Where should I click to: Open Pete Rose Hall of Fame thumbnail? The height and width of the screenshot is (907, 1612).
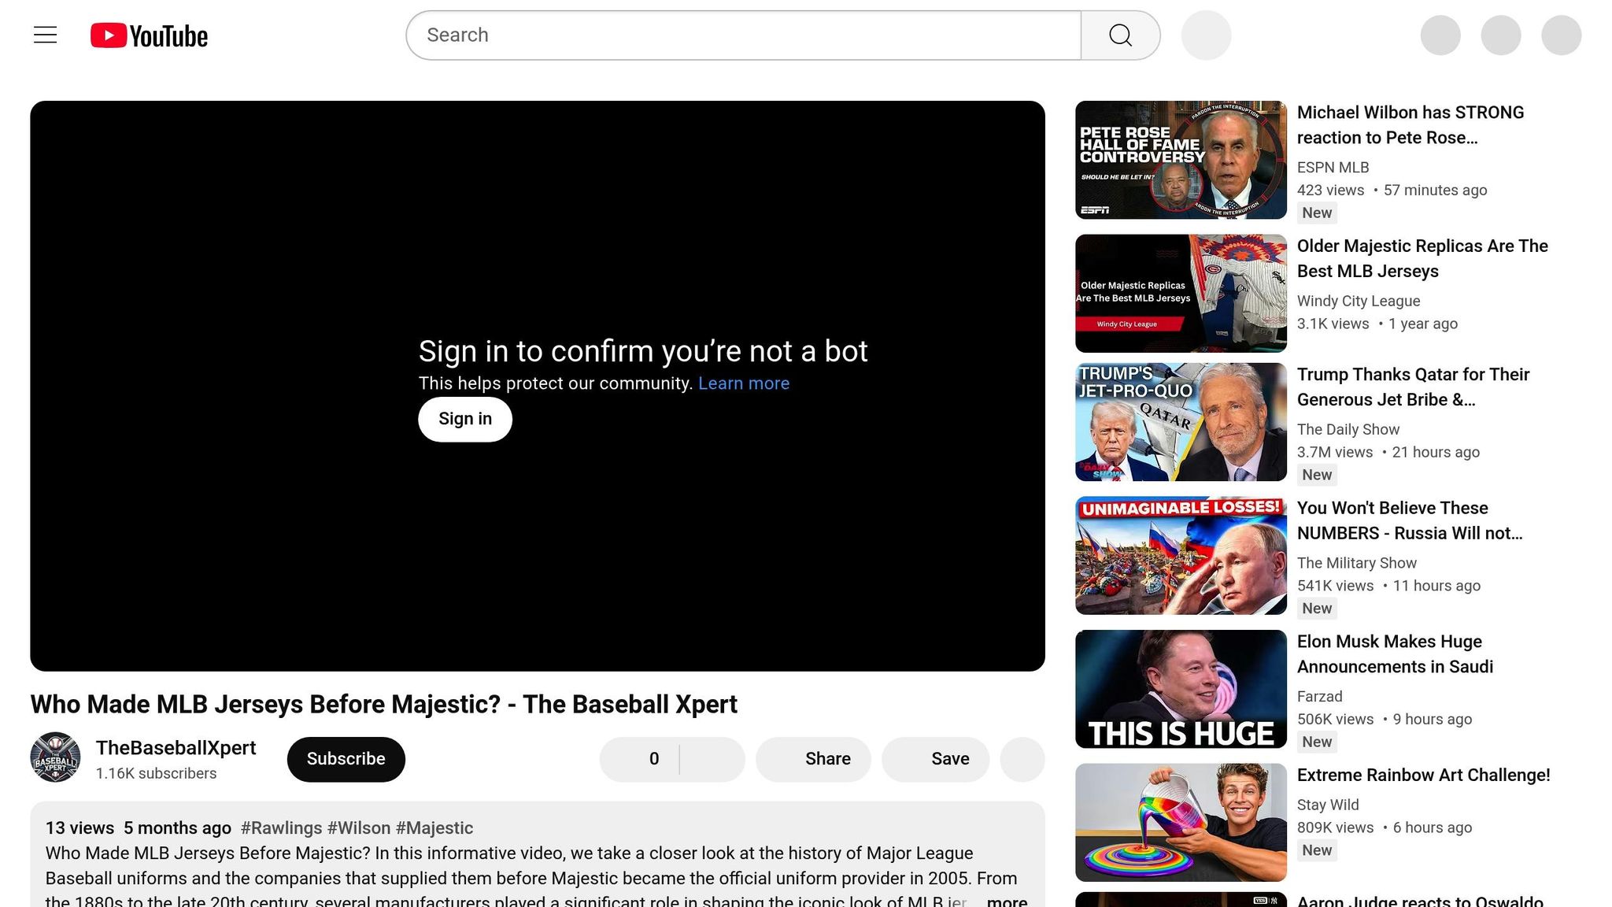(1181, 160)
